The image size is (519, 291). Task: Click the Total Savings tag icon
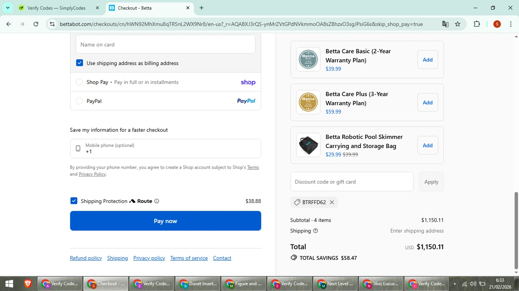click(x=294, y=258)
